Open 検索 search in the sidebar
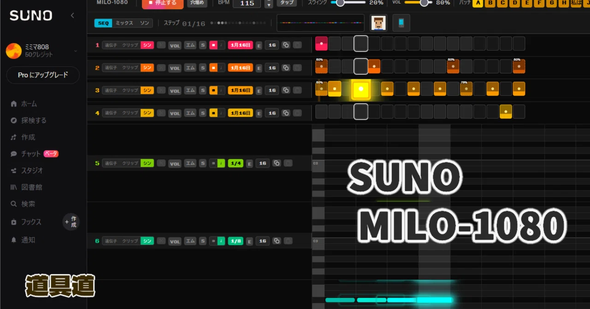 pyautogui.click(x=23, y=204)
